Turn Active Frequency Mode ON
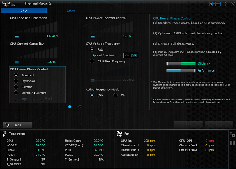Viewport: 236px width, 169px height. click(115, 95)
